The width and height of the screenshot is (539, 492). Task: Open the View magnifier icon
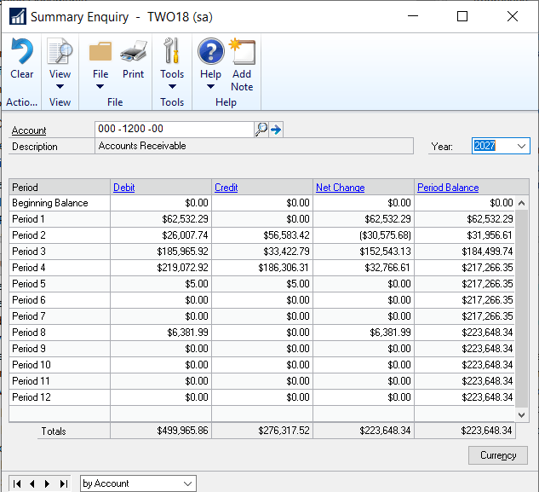pyautogui.click(x=60, y=52)
